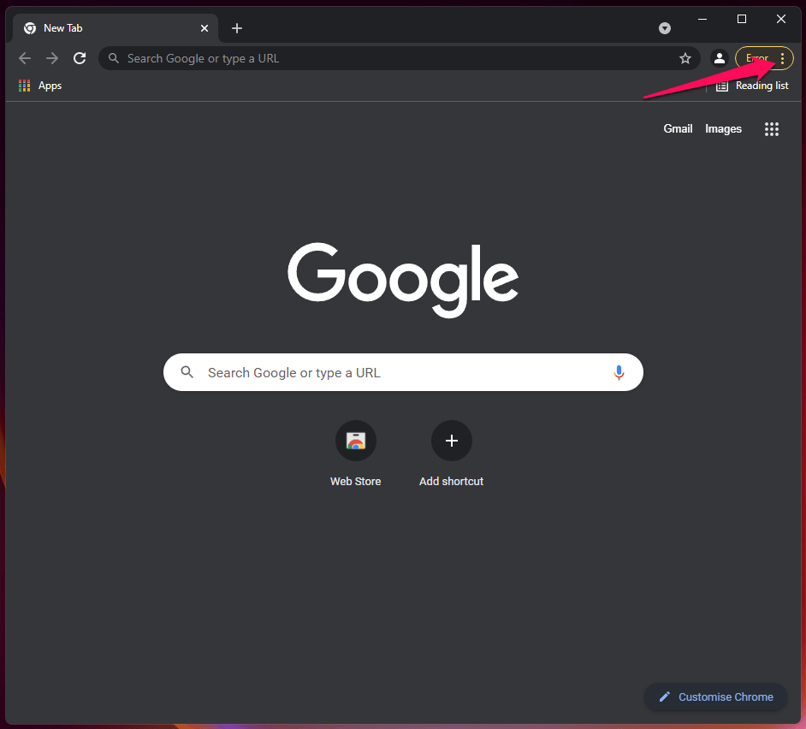
Task: Open the Images link
Action: [723, 128]
